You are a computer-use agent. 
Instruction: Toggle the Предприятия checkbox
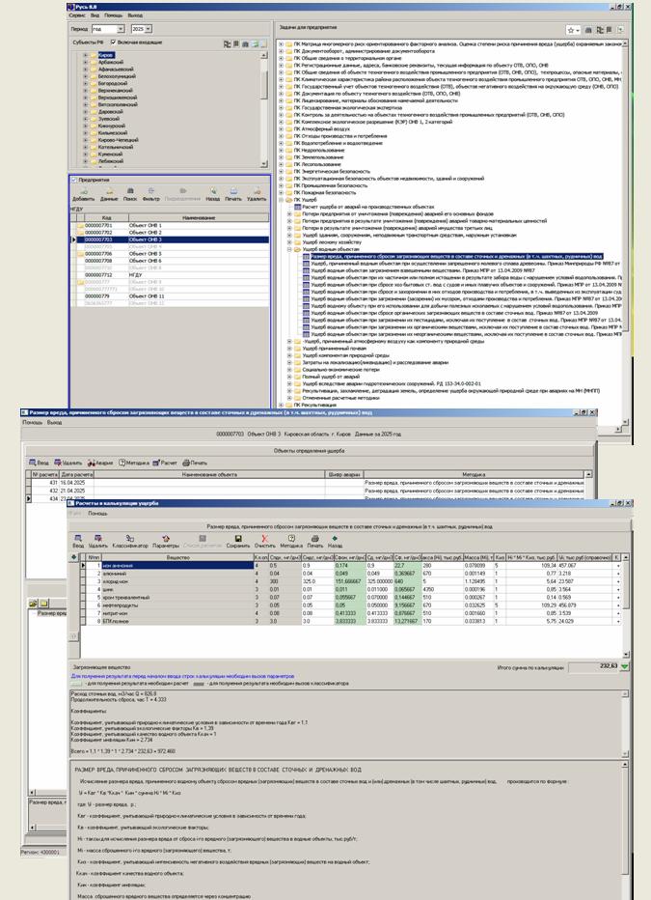[74, 179]
